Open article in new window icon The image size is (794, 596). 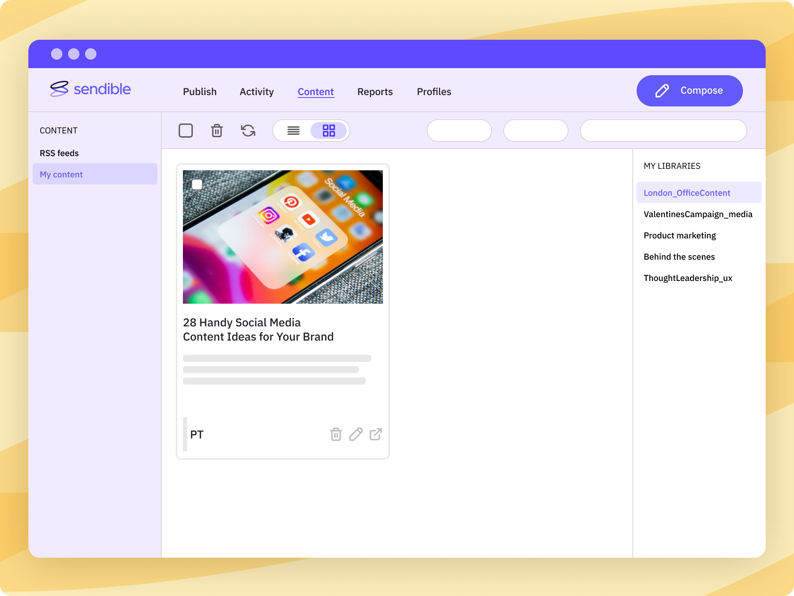(x=376, y=434)
